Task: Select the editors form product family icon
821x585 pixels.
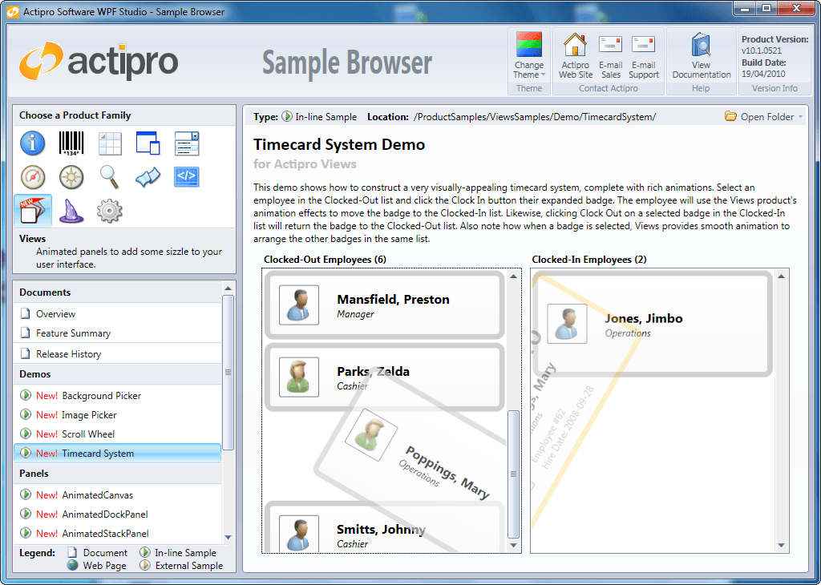Action: point(187,143)
